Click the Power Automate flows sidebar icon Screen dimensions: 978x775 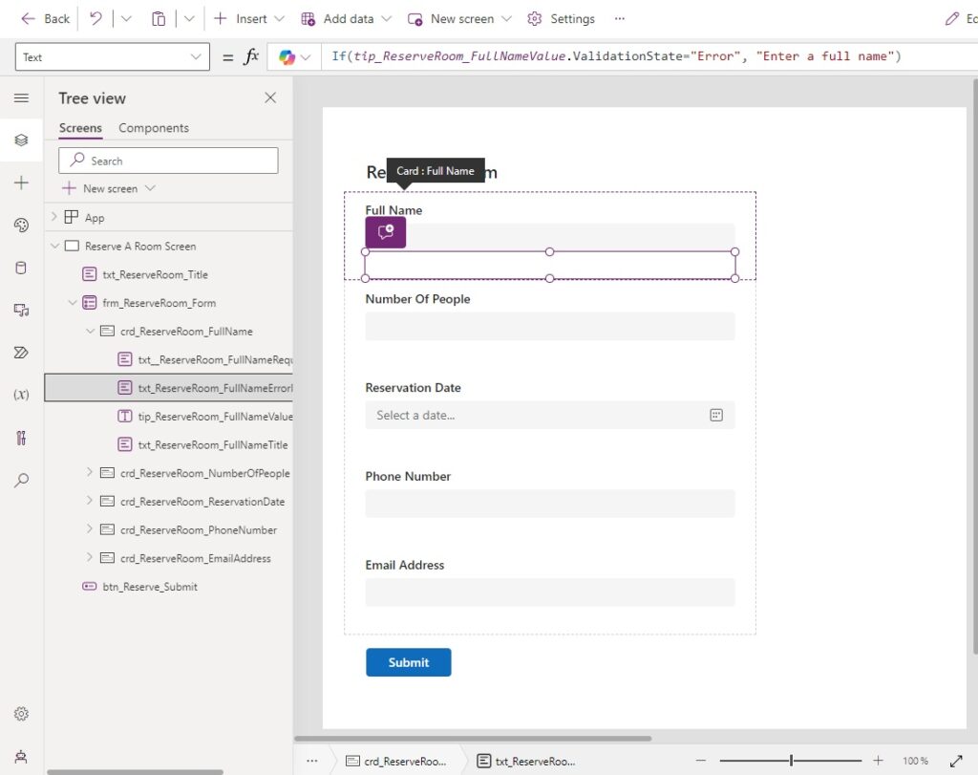[x=21, y=353]
